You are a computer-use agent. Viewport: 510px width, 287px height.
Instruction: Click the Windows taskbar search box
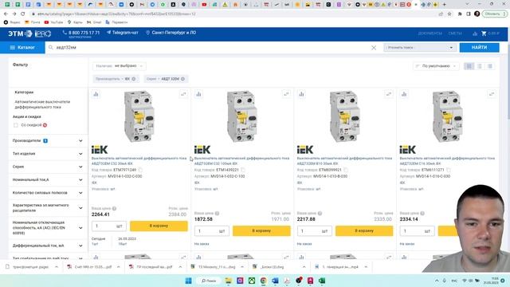(x=209, y=281)
